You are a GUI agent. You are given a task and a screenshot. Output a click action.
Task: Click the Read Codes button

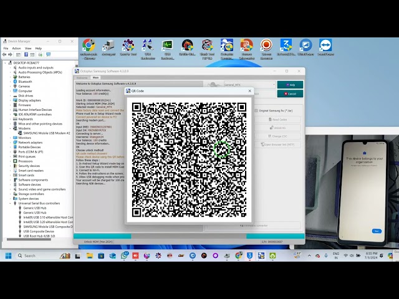pyautogui.click(x=277, y=119)
